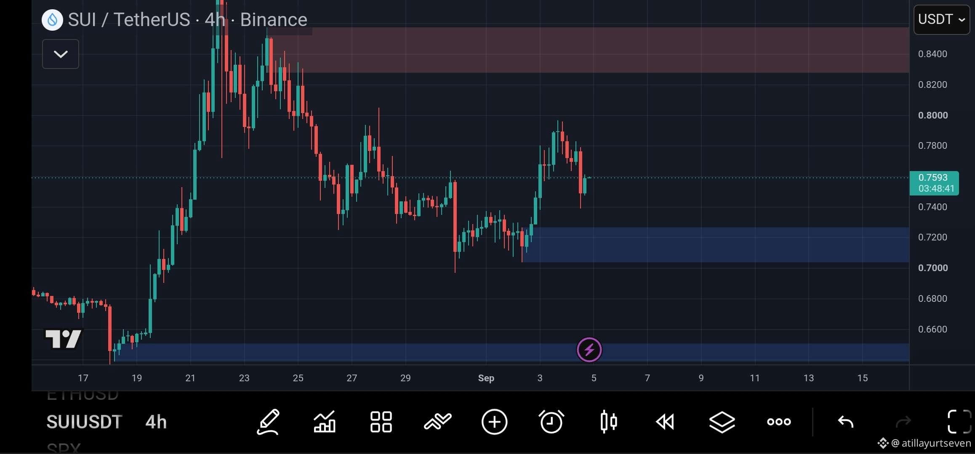
Task: Open the four-square layout templates icon
Action: coord(381,422)
